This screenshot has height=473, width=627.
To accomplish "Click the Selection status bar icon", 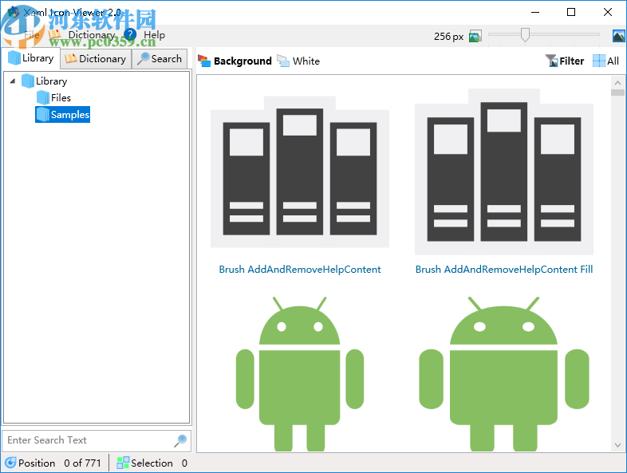I will click(123, 463).
